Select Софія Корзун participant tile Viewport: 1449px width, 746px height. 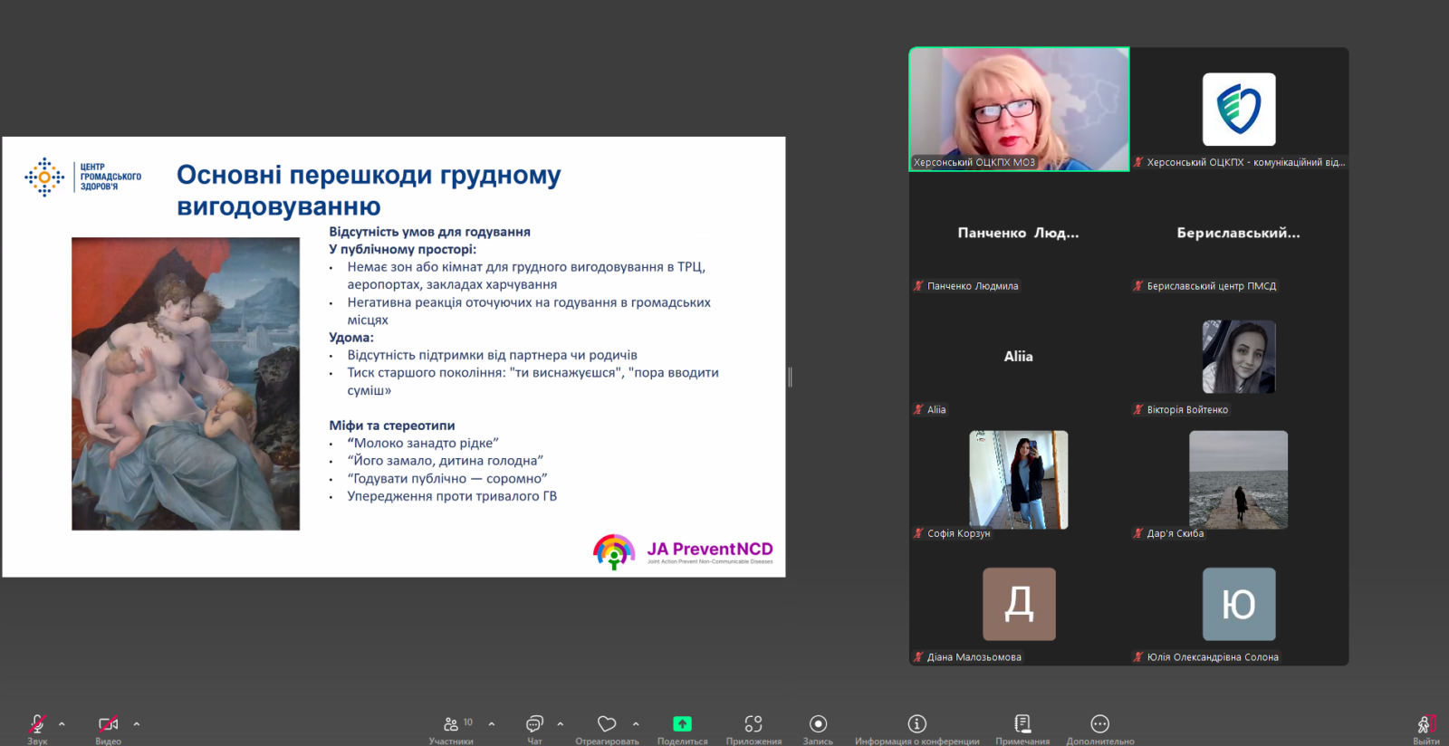[x=1019, y=480]
